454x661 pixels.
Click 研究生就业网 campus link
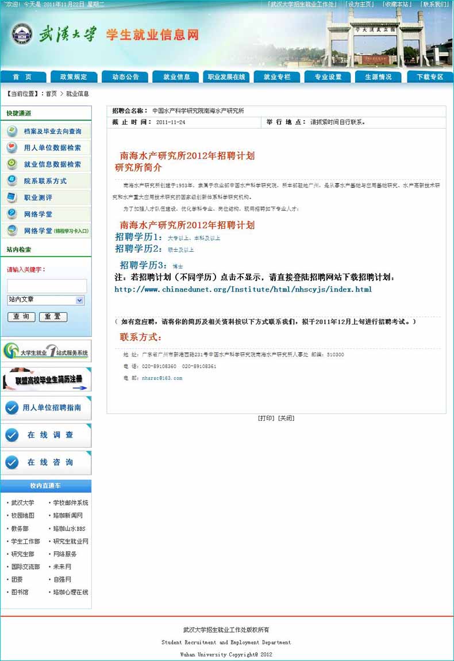[x=70, y=541]
